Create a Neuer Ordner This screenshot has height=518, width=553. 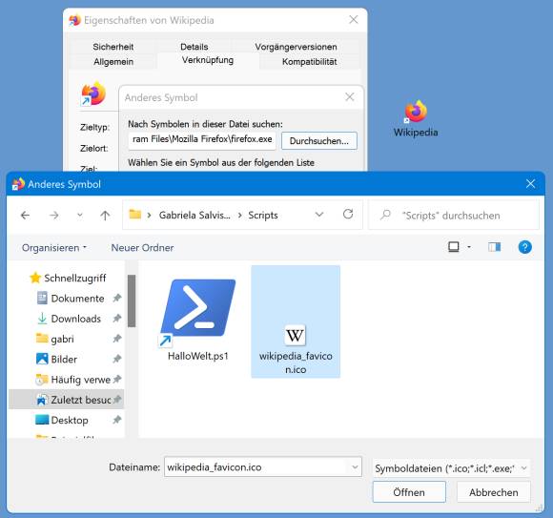coord(142,248)
